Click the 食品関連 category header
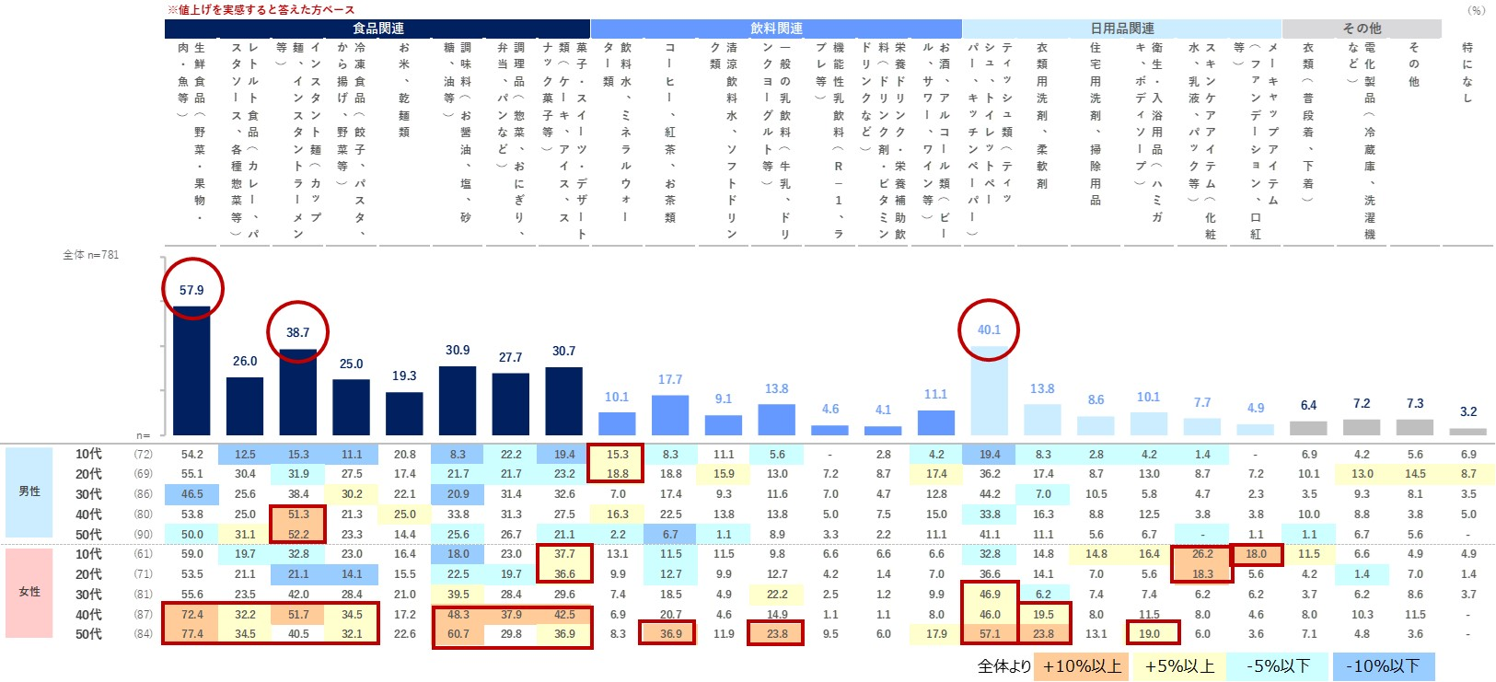The height and width of the screenshot is (682, 1496). tap(377, 29)
